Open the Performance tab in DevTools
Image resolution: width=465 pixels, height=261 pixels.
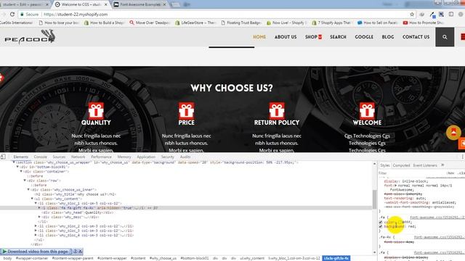(101, 157)
